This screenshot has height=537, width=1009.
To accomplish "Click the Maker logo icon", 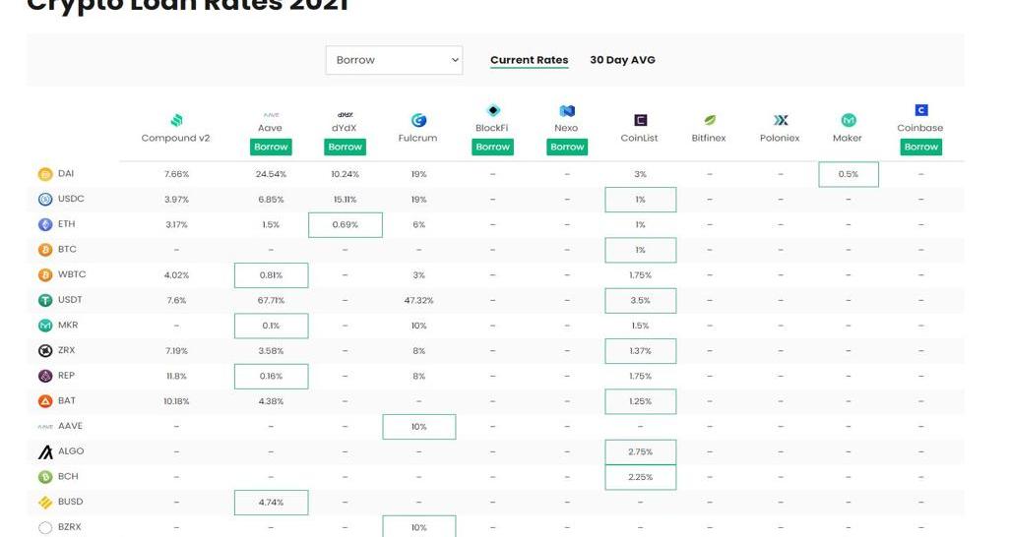I will pos(849,120).
